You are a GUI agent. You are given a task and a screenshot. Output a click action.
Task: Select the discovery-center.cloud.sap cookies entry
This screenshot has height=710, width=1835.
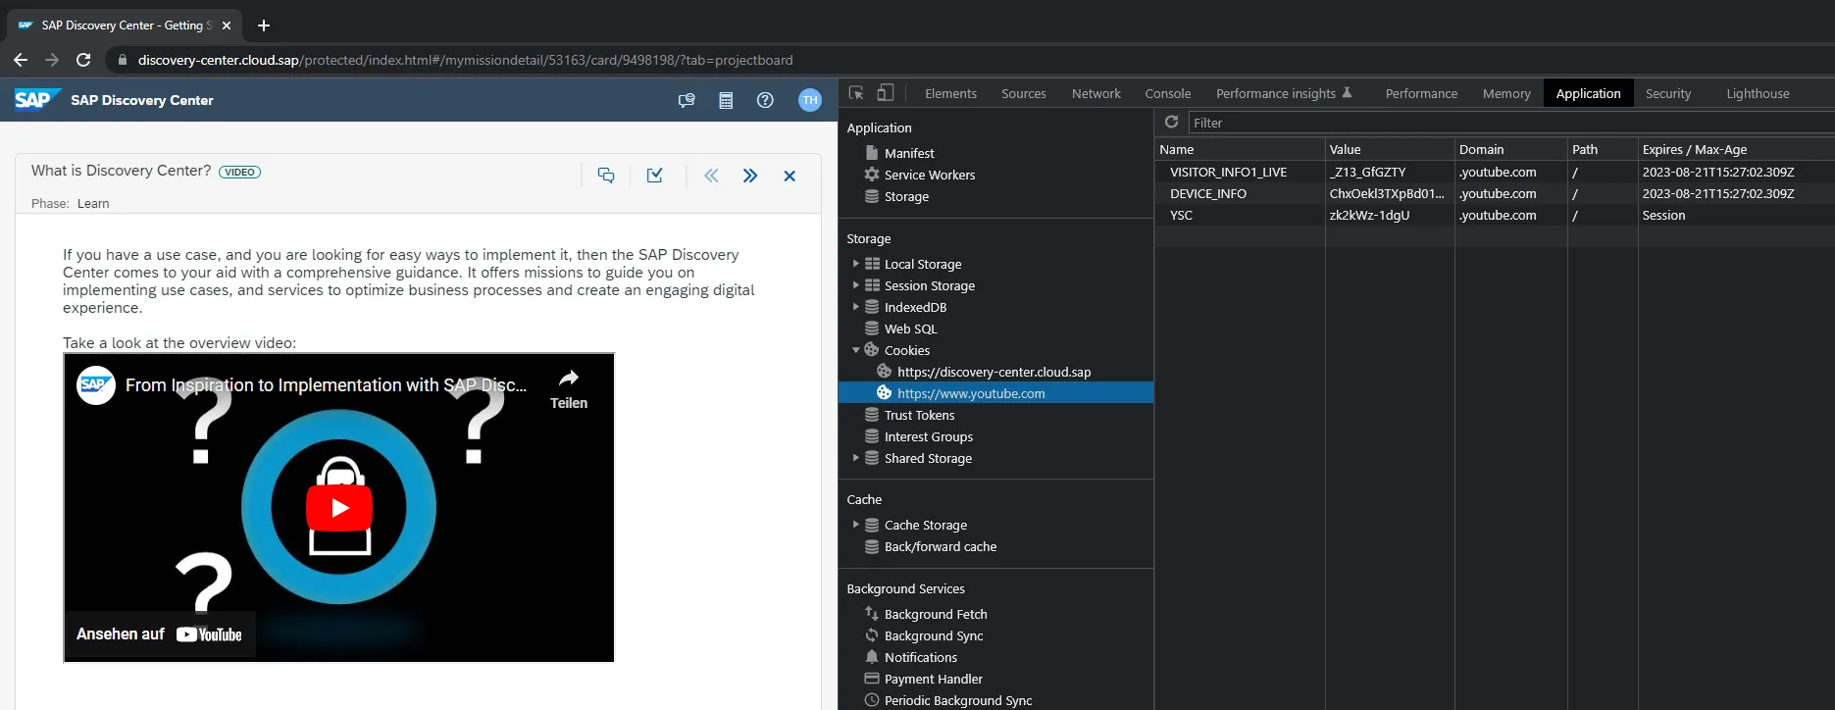(x=993, y=372)
